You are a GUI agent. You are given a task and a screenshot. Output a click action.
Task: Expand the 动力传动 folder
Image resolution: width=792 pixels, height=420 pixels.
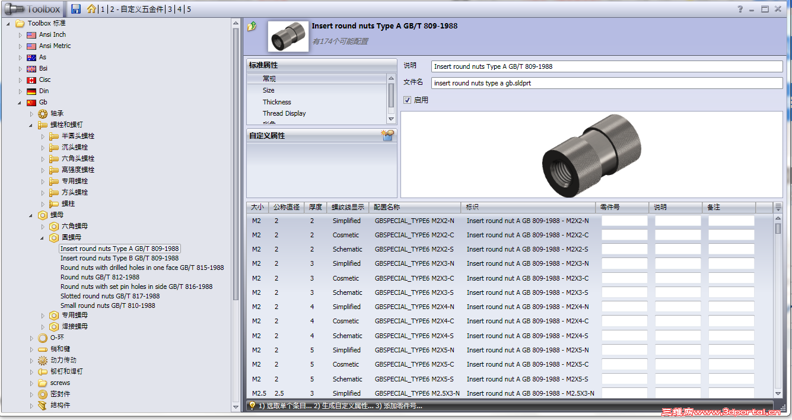(31, 360)
